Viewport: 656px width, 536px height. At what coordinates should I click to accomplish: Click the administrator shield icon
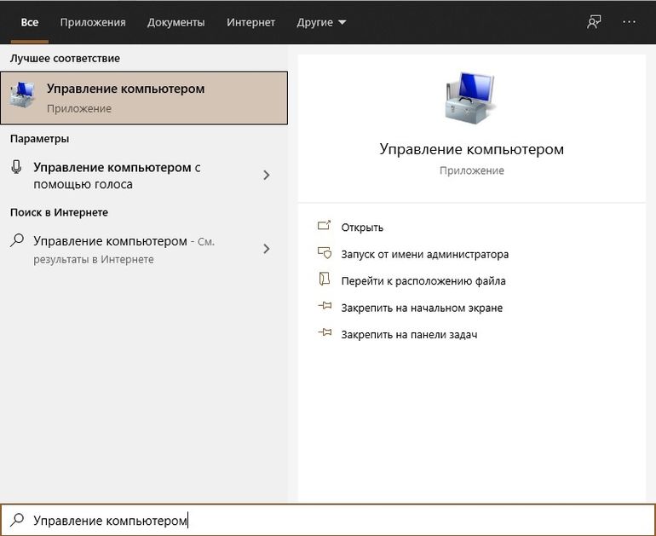click(x=325, y=253)
